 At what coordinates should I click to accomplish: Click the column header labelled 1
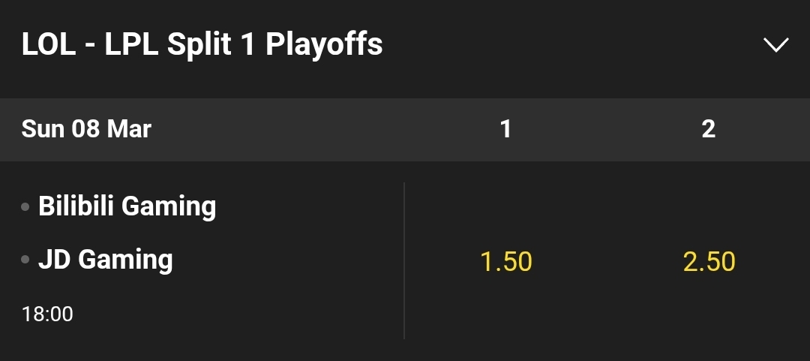[x=505, y=129]
